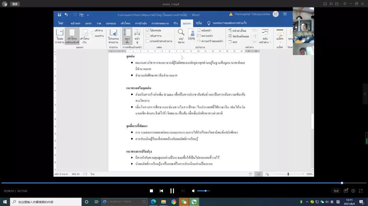Enter fullscreen in the video player
Screen dimensions: 368x206
pyautogui.click(x=361, y=191)
